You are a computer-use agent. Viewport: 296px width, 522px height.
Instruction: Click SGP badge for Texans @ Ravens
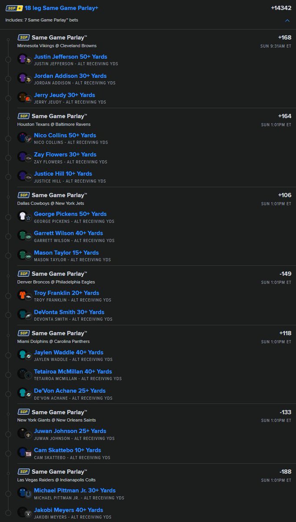coord(23,116)
